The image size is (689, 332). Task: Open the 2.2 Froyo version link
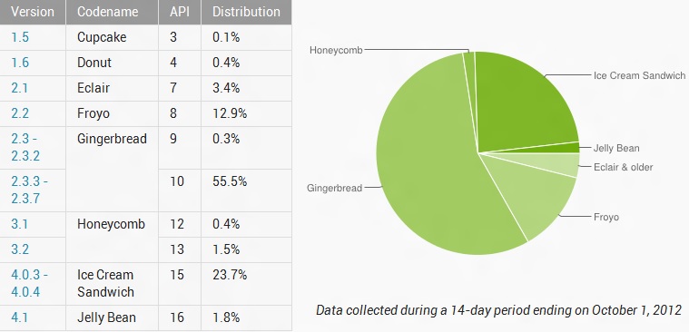[x=20, y=113]
